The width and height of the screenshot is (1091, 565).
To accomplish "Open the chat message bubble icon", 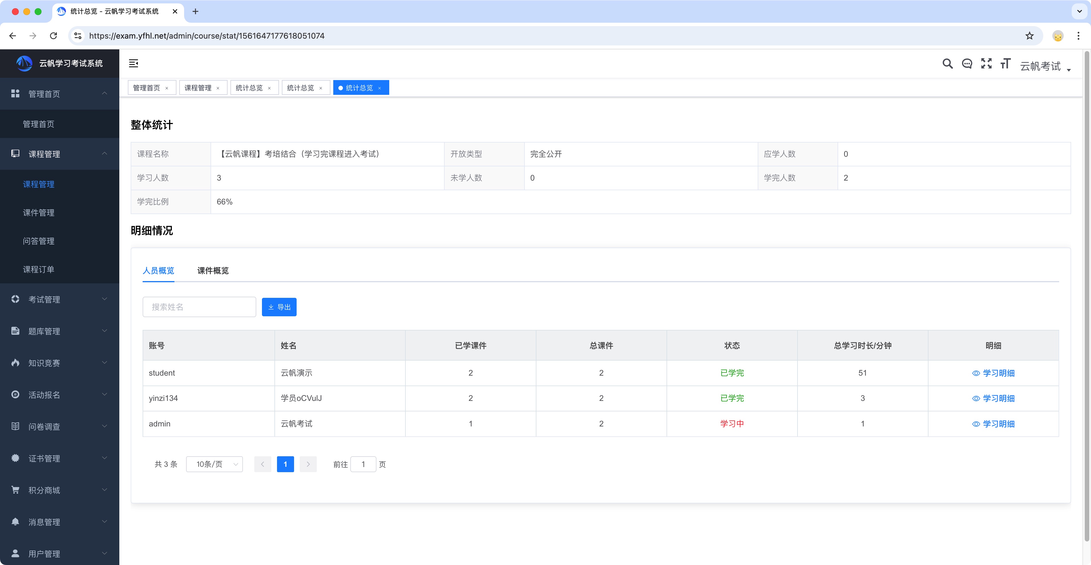I will coord(967,64).
